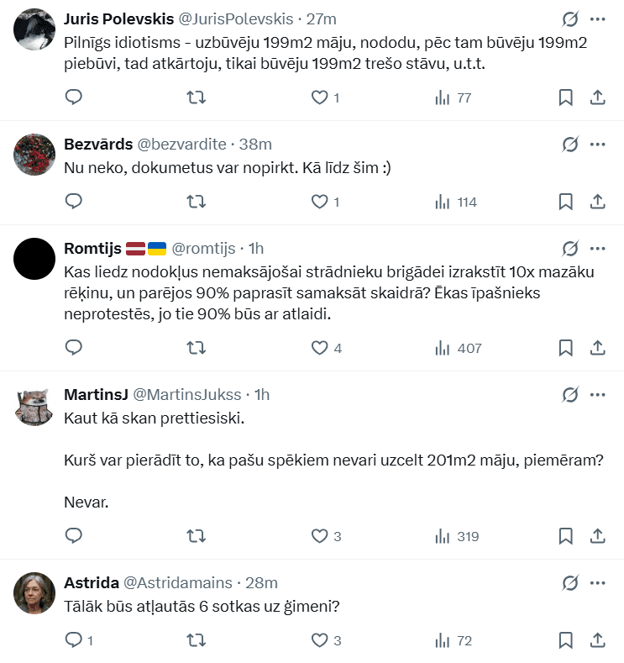Image resolution: width=624 pixels, height=663 pixels.
Task: Open three-dot menu on Astrida's post
Action: coord(598,582)
